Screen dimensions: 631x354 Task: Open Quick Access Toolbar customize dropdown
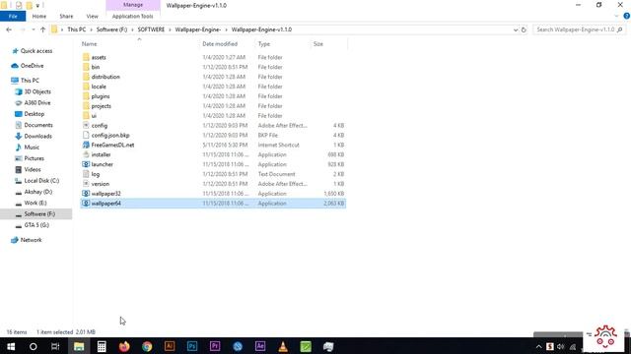(x=37, y=5)
